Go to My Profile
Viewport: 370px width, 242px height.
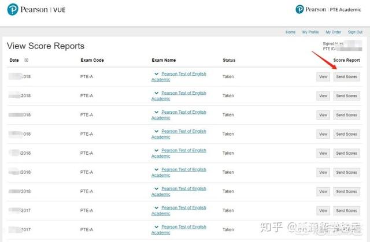[x=310, y=32]
